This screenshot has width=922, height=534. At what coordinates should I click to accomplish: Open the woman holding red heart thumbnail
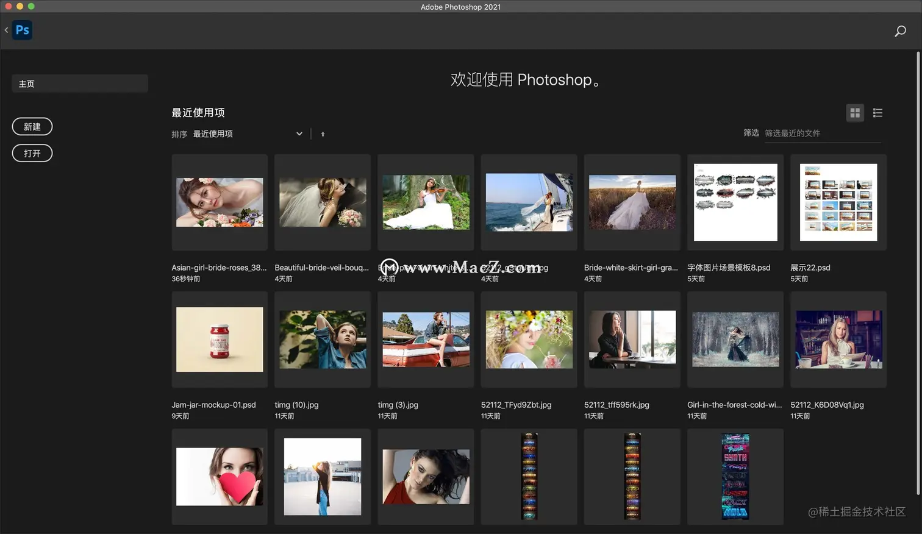220,477
